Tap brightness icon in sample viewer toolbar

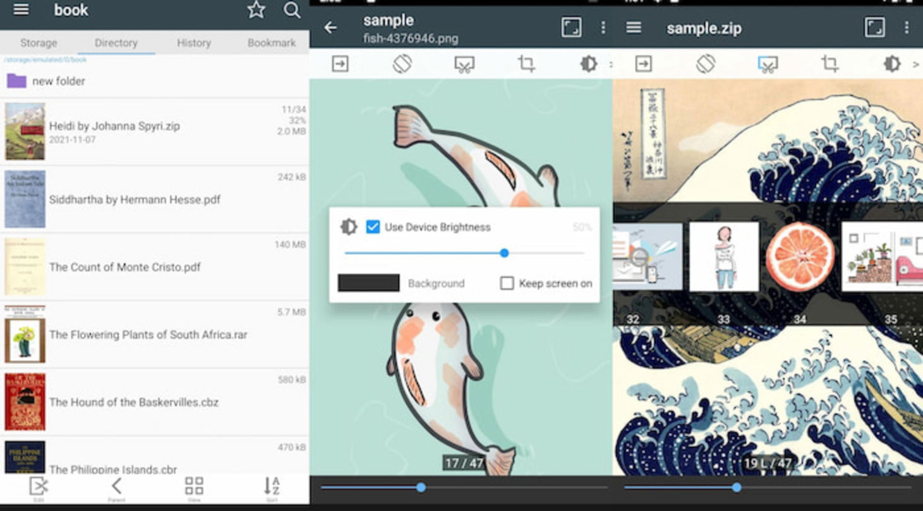589,64
